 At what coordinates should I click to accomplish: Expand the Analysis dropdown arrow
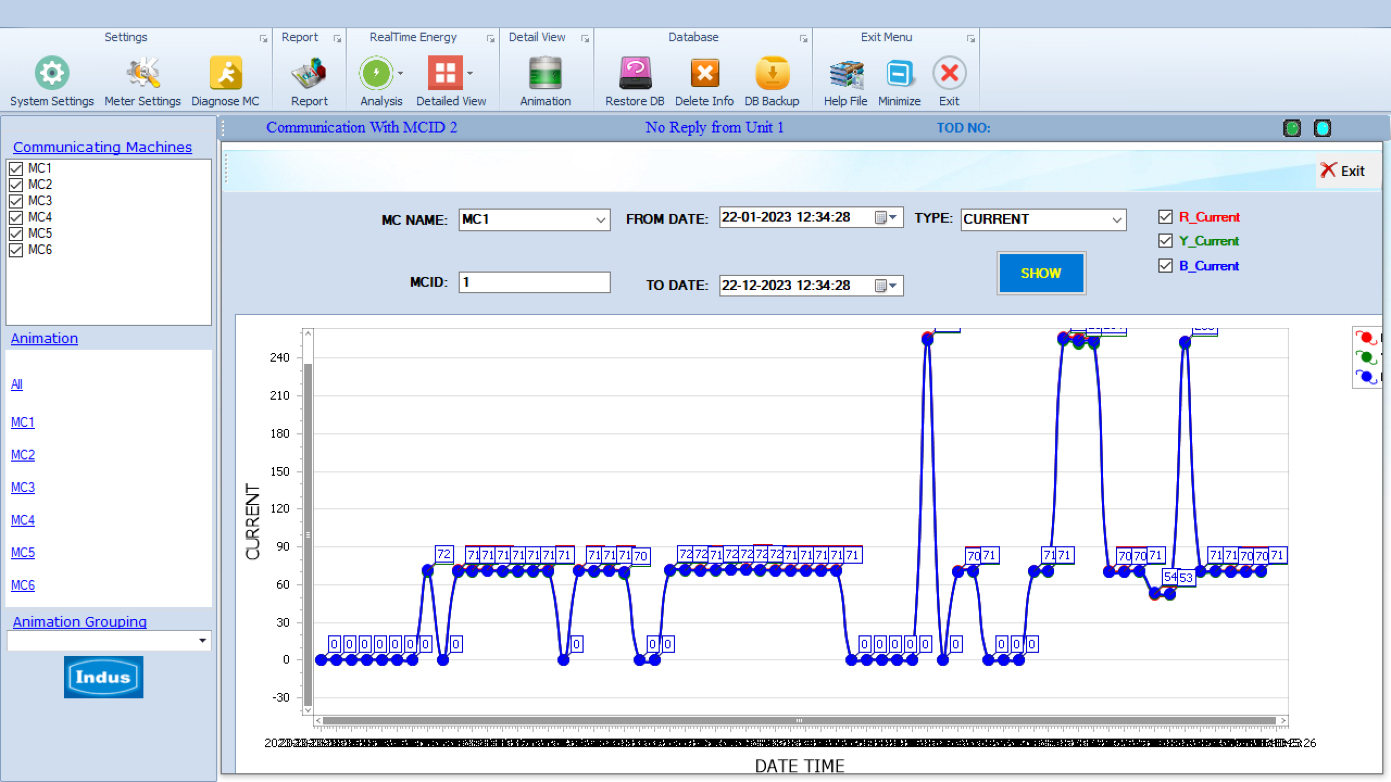(x=400, y=73)
